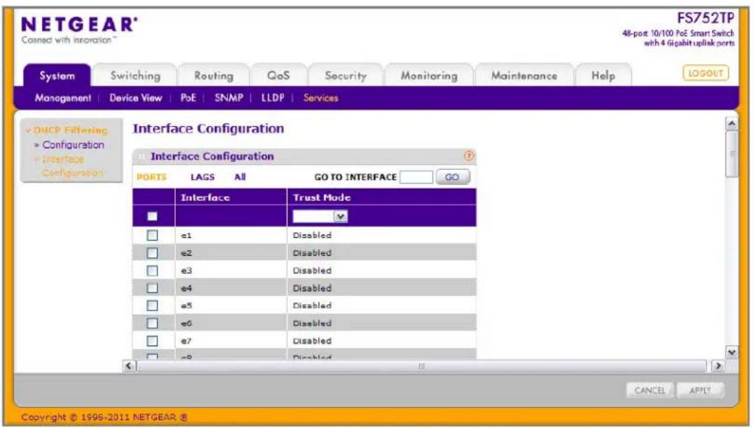Open the Monitoring tab
This screenshot has height=428, width=753.
tap(429, 76)
